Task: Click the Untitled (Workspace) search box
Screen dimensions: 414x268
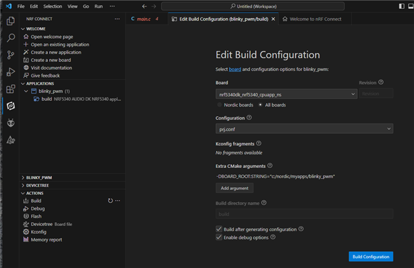Action: [253, 6]
